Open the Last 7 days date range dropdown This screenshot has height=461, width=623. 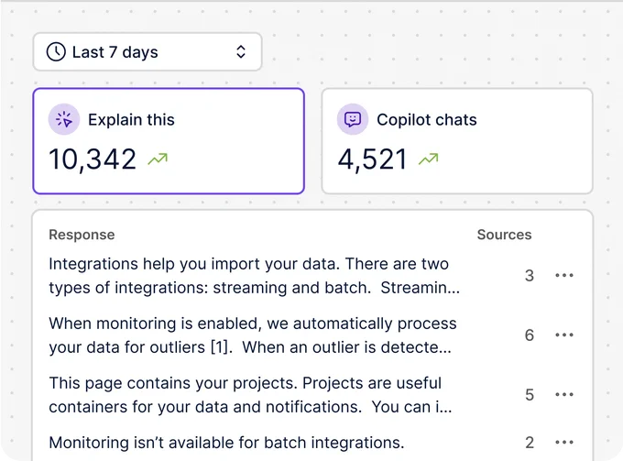pyautogui.click(x=148, y=51)
